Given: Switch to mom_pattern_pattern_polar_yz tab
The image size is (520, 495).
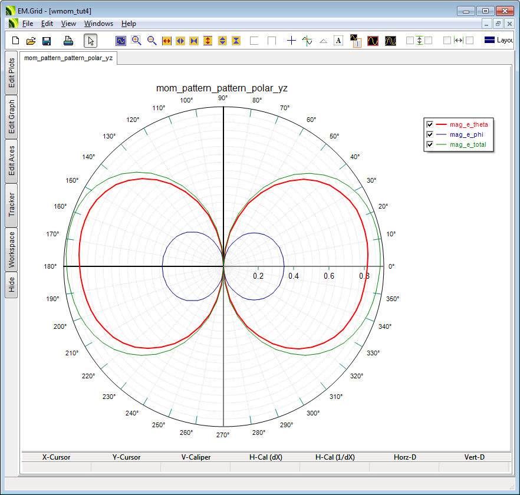Looking at the screenshot, I should (x=68, y=58).
